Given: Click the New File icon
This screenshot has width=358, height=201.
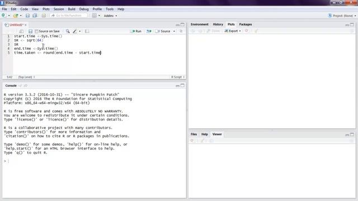Looking at the screenshot, I should [x=4, y=16].
